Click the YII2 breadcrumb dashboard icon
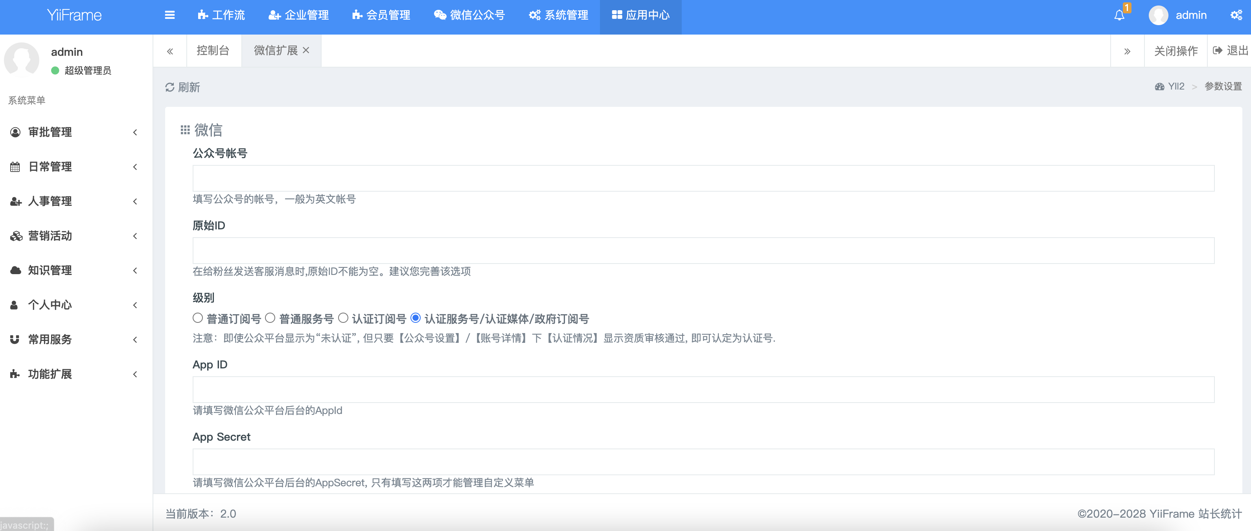The width and height of the screenshot is (1251, 531). coord(1159,87)
